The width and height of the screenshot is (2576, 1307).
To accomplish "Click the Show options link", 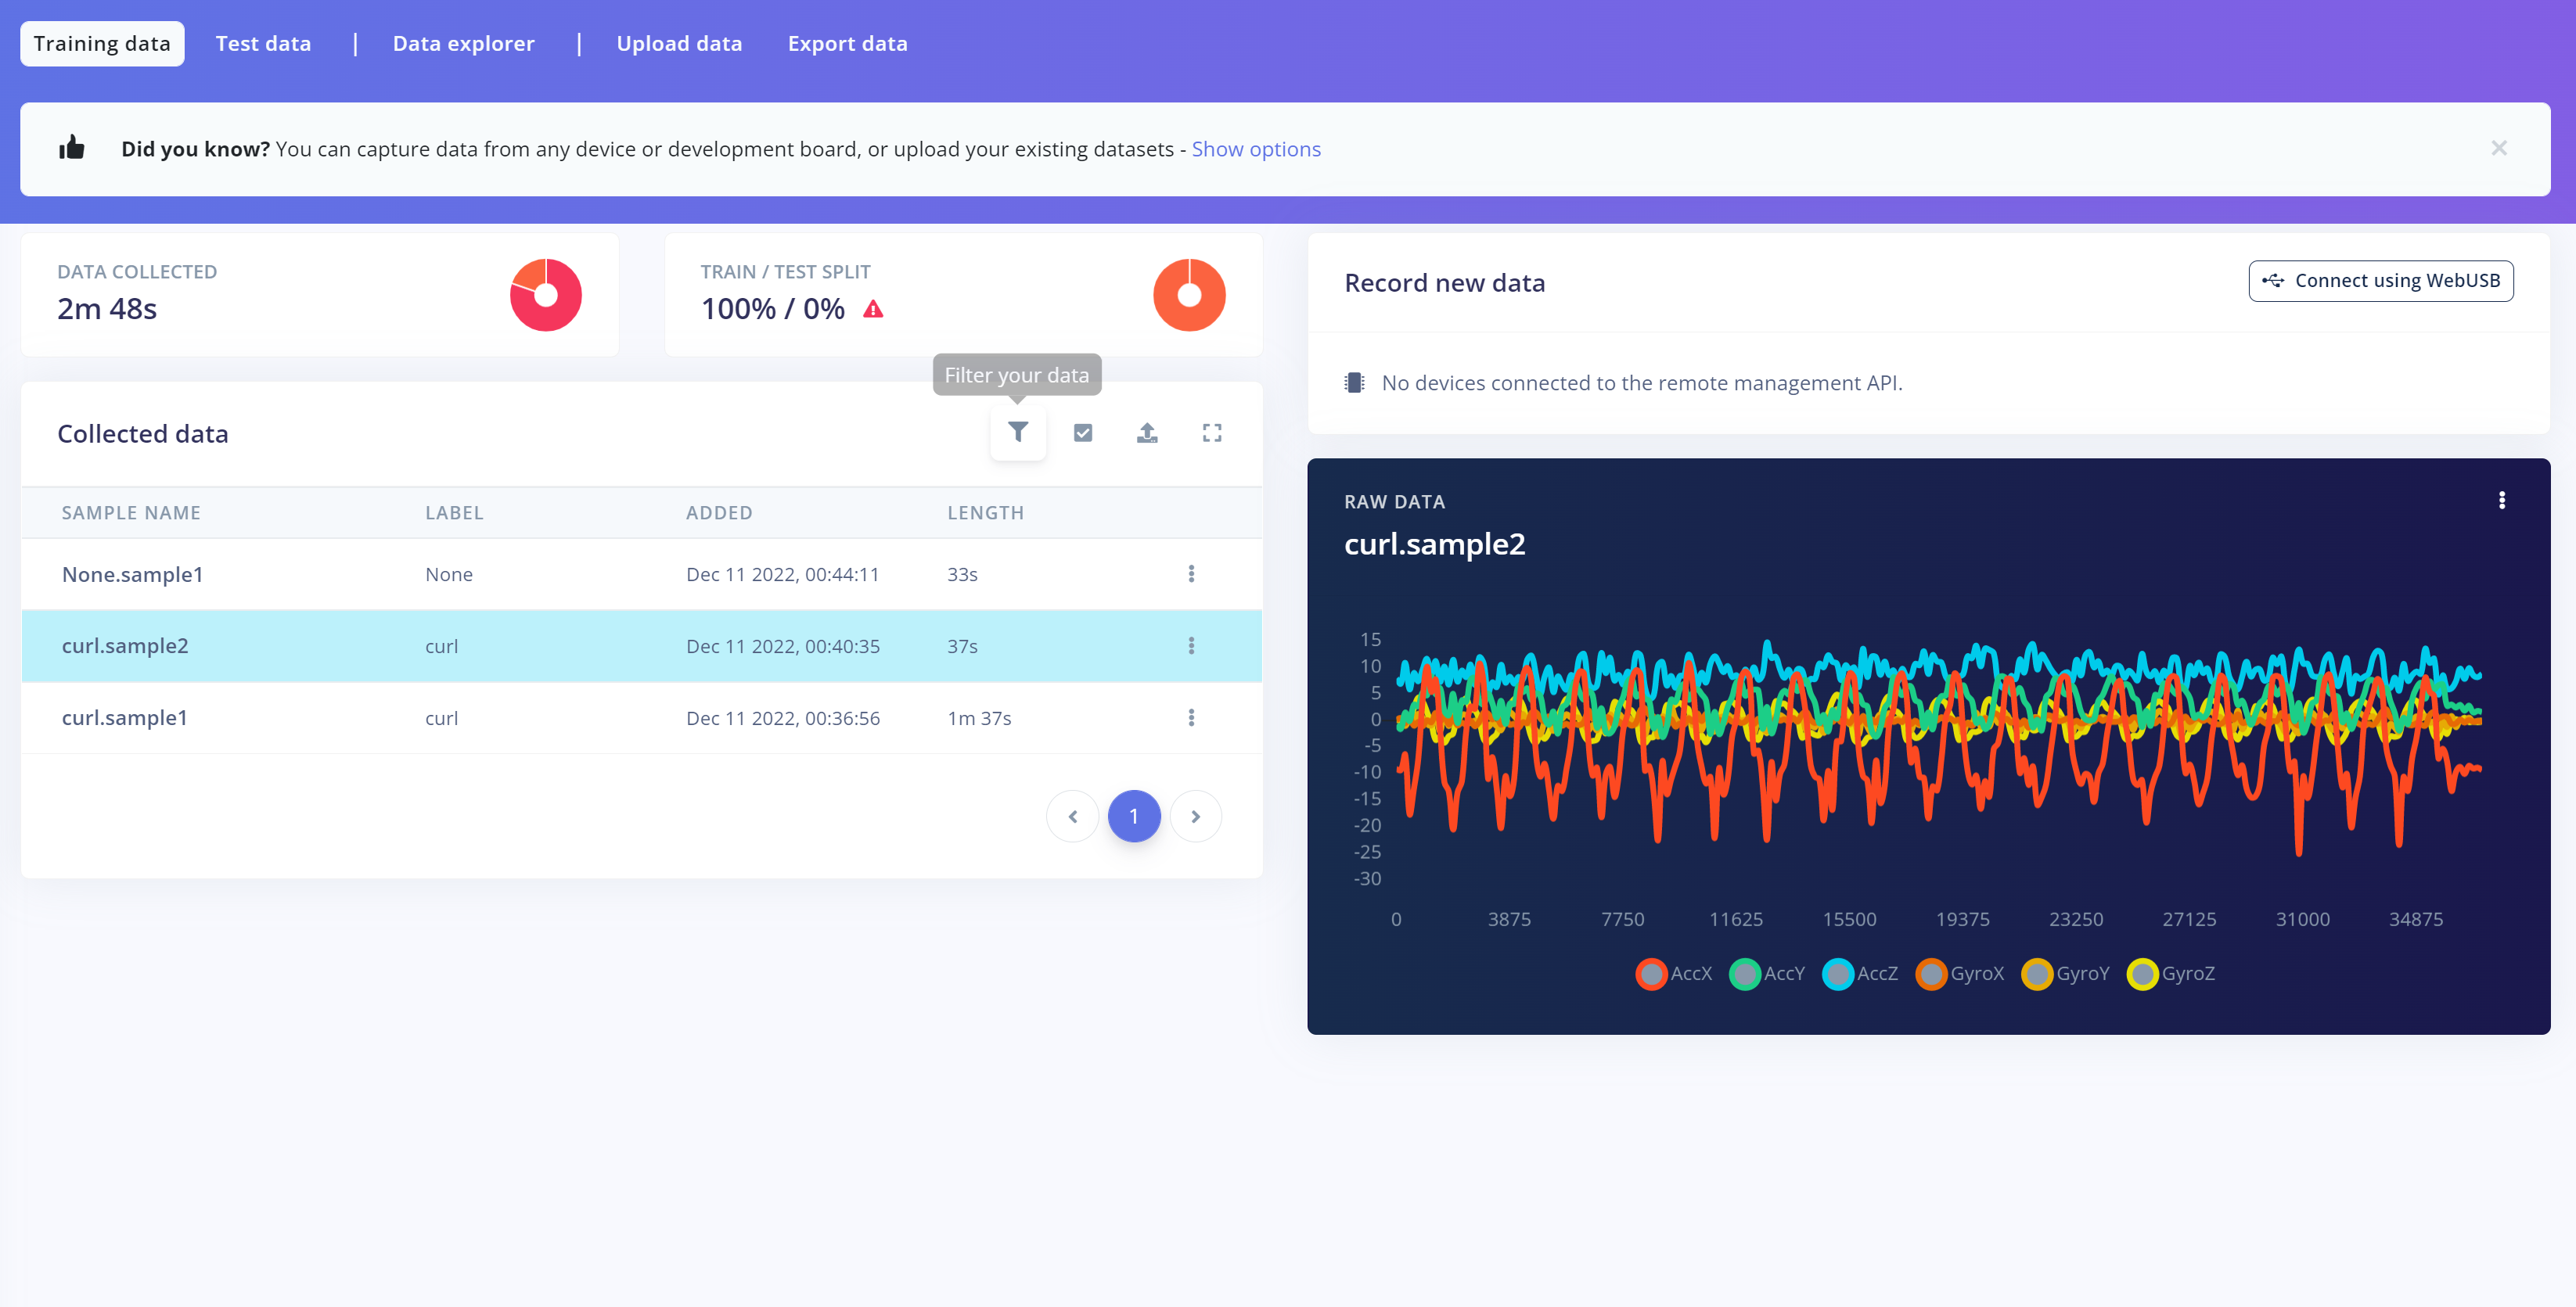I will pos(1255,150).
